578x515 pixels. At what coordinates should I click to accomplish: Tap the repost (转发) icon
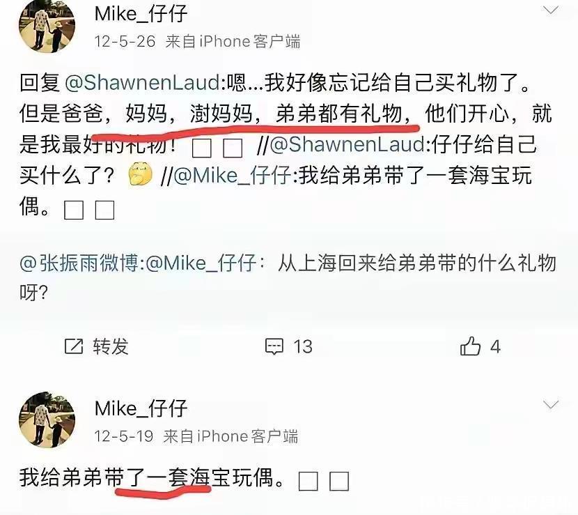click(74, 346)
